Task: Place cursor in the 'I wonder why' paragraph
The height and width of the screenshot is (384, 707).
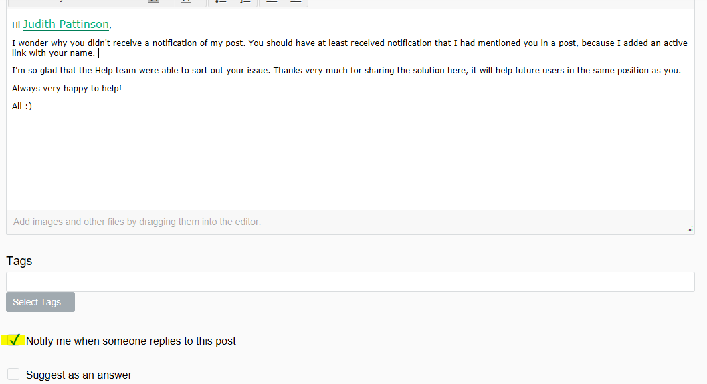Action: click(x=349, y=48)
